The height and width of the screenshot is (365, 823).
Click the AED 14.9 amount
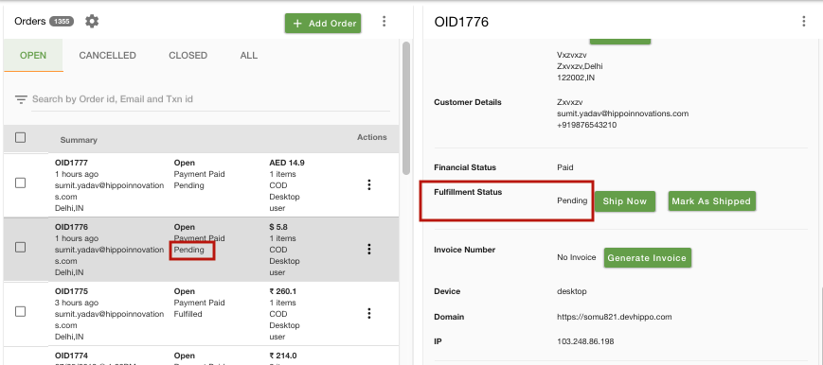point(287,163)
